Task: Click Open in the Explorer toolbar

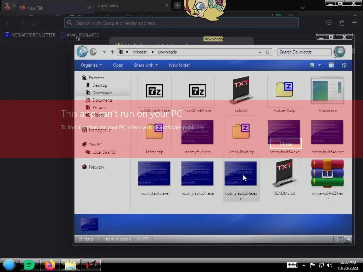Action: (x=118, y=65)
